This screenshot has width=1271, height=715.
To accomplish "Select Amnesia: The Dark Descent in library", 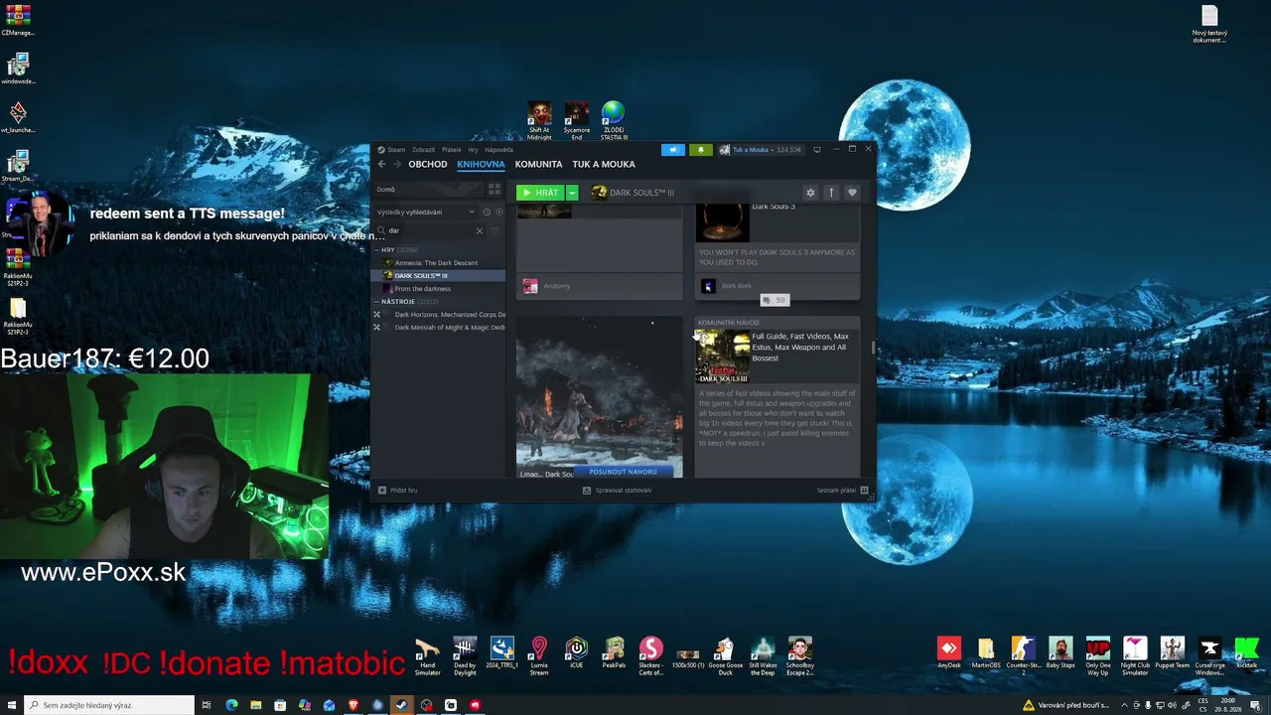I will click(436, 263).
